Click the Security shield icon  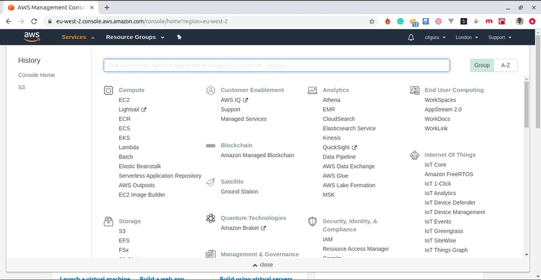(312, 221)
